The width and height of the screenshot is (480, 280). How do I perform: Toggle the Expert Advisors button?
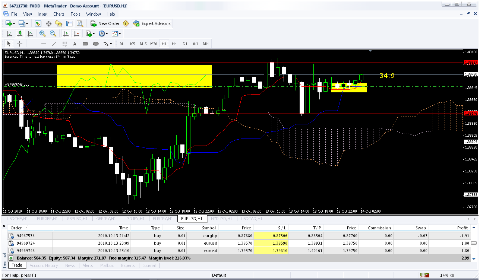tap(152, 23)
